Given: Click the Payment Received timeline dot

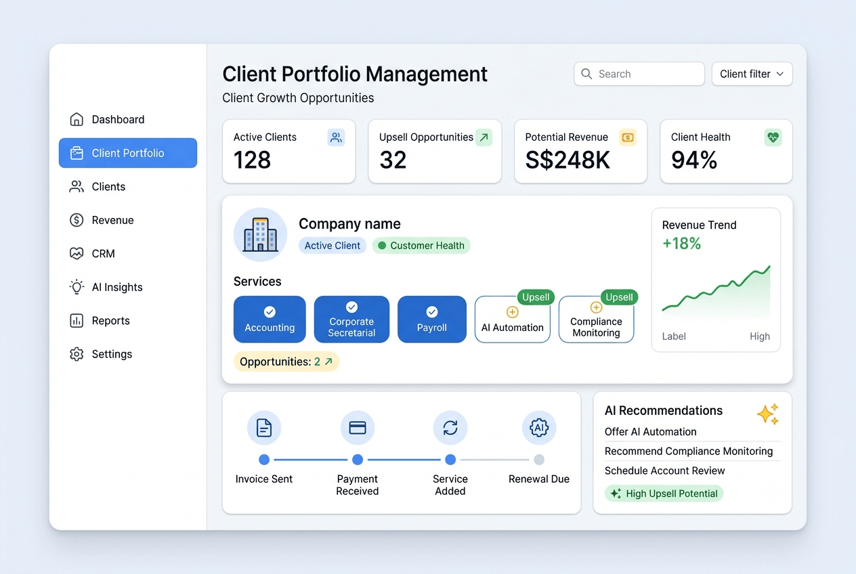Looking at the screenshot, I should point(358,460).
